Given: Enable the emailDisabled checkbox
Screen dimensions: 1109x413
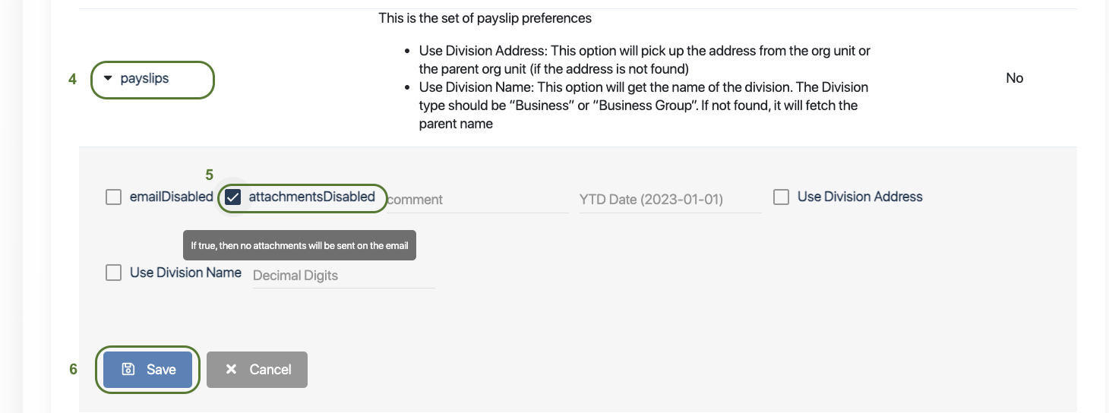Looking at the screenshot, I should coord(114,197).
